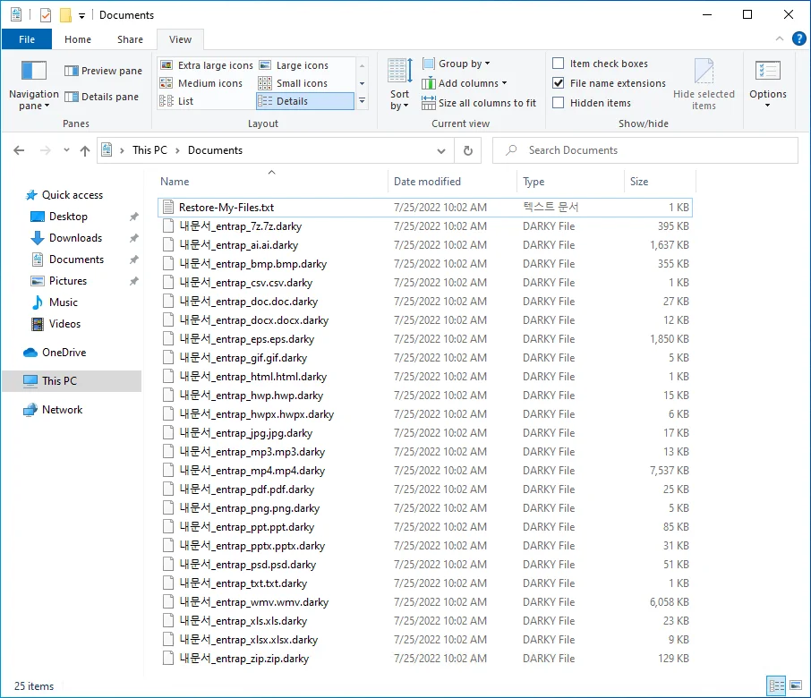Click the Options icon in ribbon

pyautogui.click(x=767, y=72)
